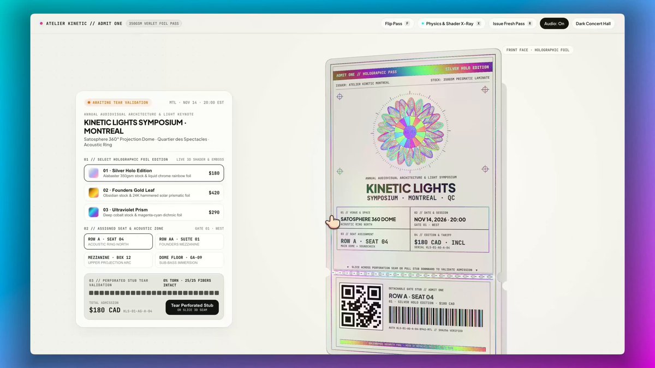Viewport: 655px width, 368px height.
Task: Select the Dome Floor · GA-09 zone
Action: (189, 260)
